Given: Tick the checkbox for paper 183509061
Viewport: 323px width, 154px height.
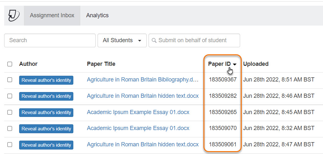Looking at the screenshot, I should 10,145.
